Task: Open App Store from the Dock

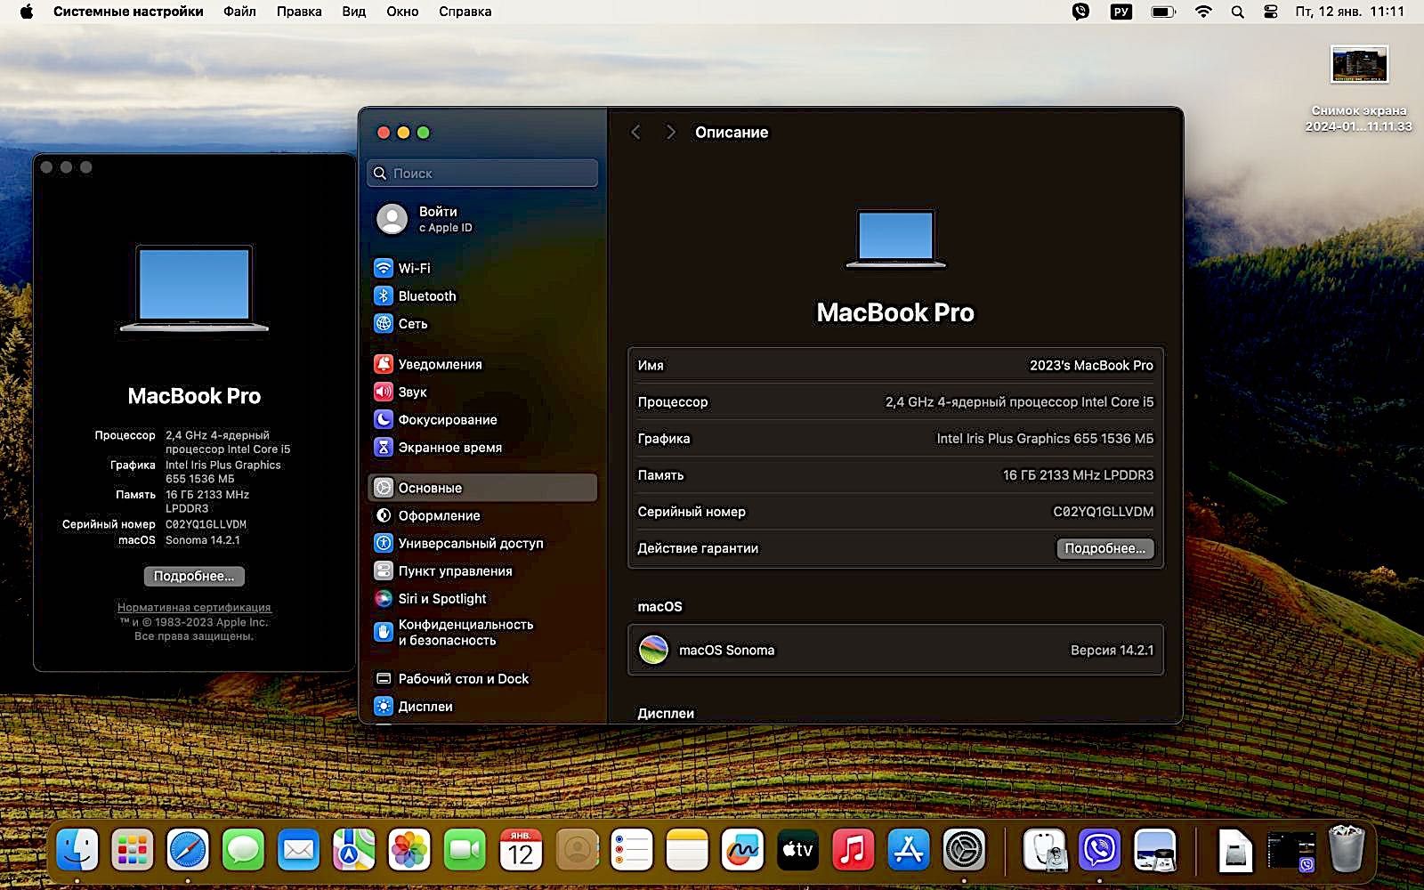Action: (x=909, y=850)
